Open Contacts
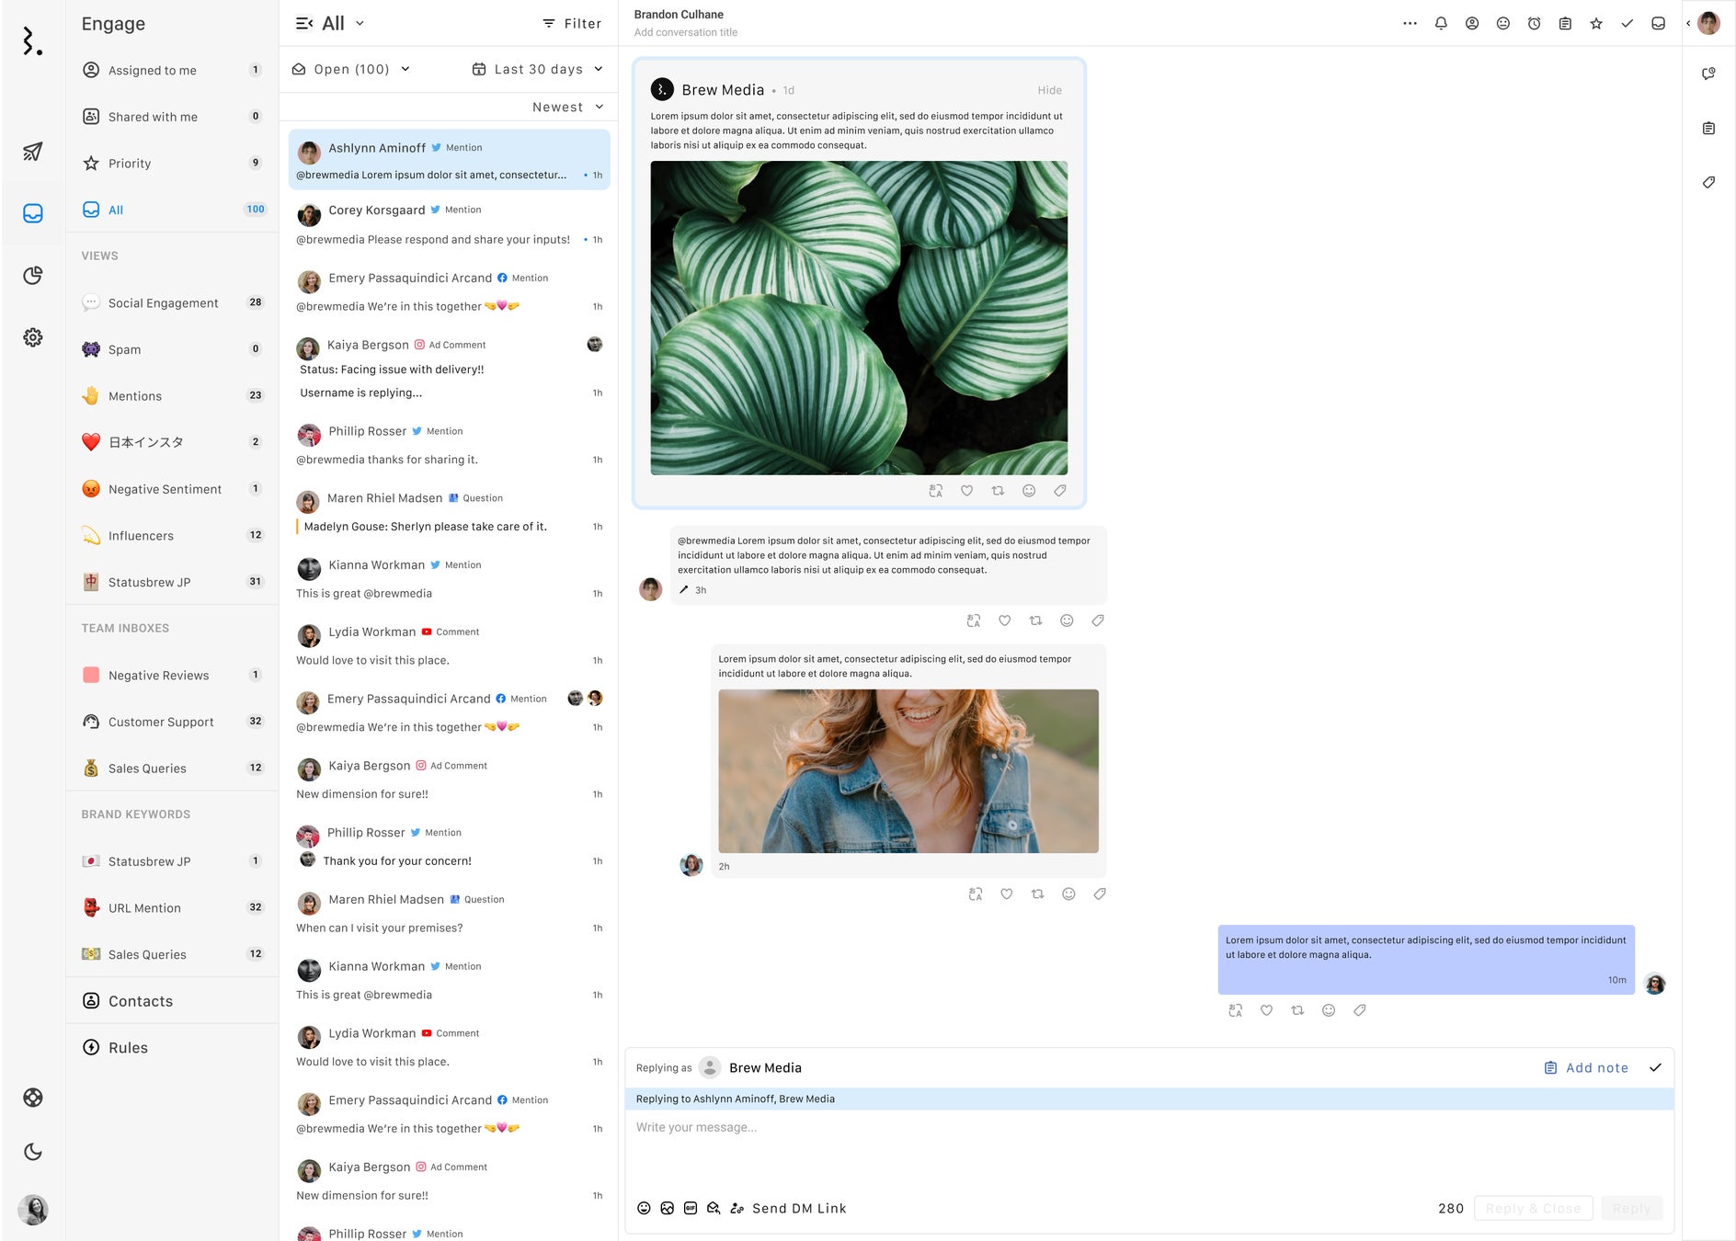This screenshot has height=1241, width=1736. tap(172, 1001)
